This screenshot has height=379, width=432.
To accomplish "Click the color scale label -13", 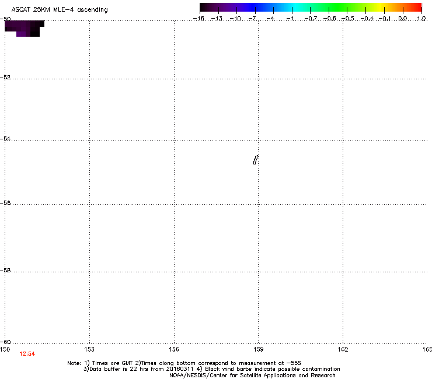I will [217, 19].
